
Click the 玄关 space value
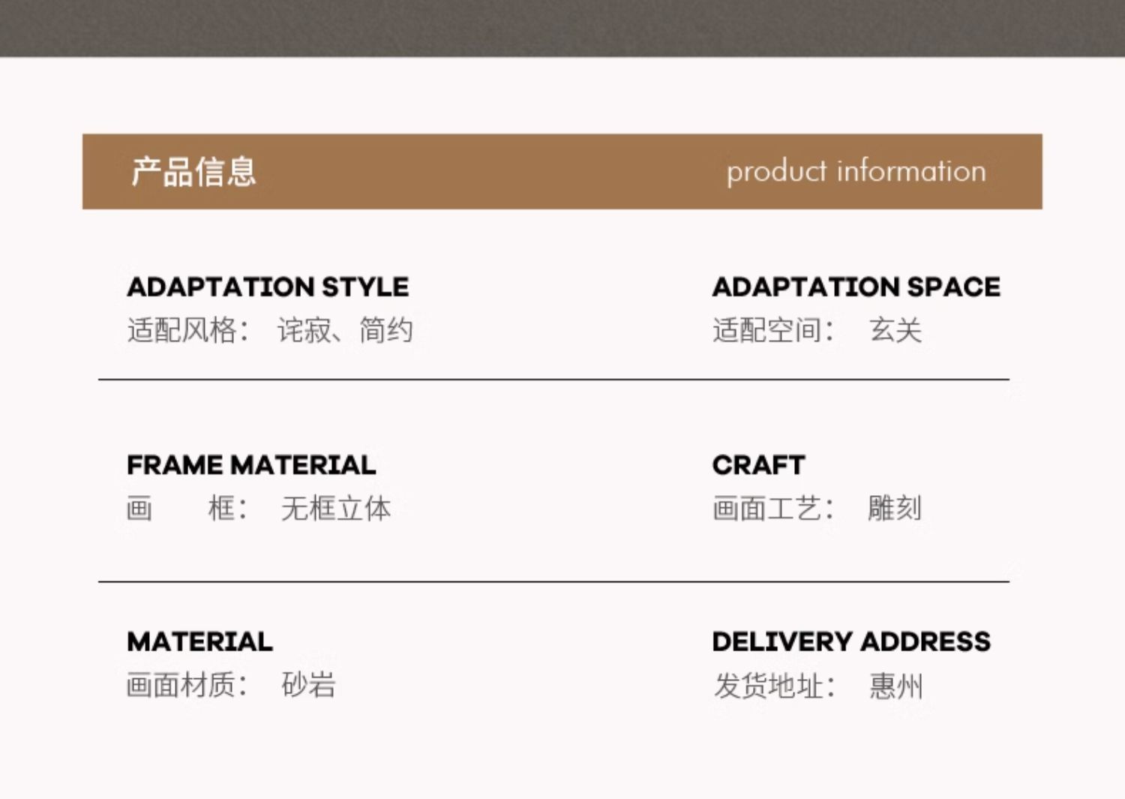click(x=895, y=330)
